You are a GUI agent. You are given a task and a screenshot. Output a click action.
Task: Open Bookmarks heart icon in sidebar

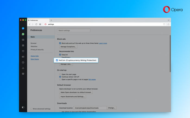point(23,51)
